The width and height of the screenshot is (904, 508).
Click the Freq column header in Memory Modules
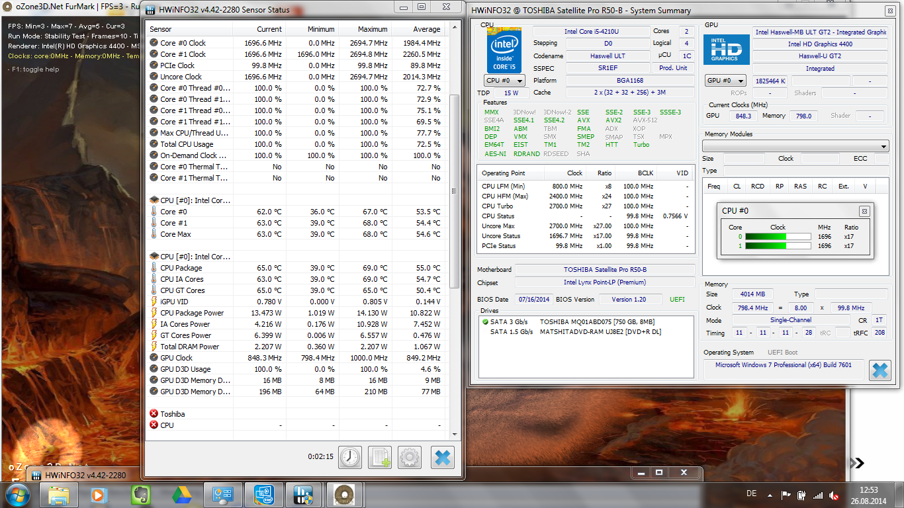[x=714, y=187]
